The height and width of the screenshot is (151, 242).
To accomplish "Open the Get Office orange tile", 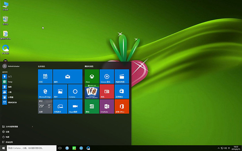I will [x=122, y=106].
